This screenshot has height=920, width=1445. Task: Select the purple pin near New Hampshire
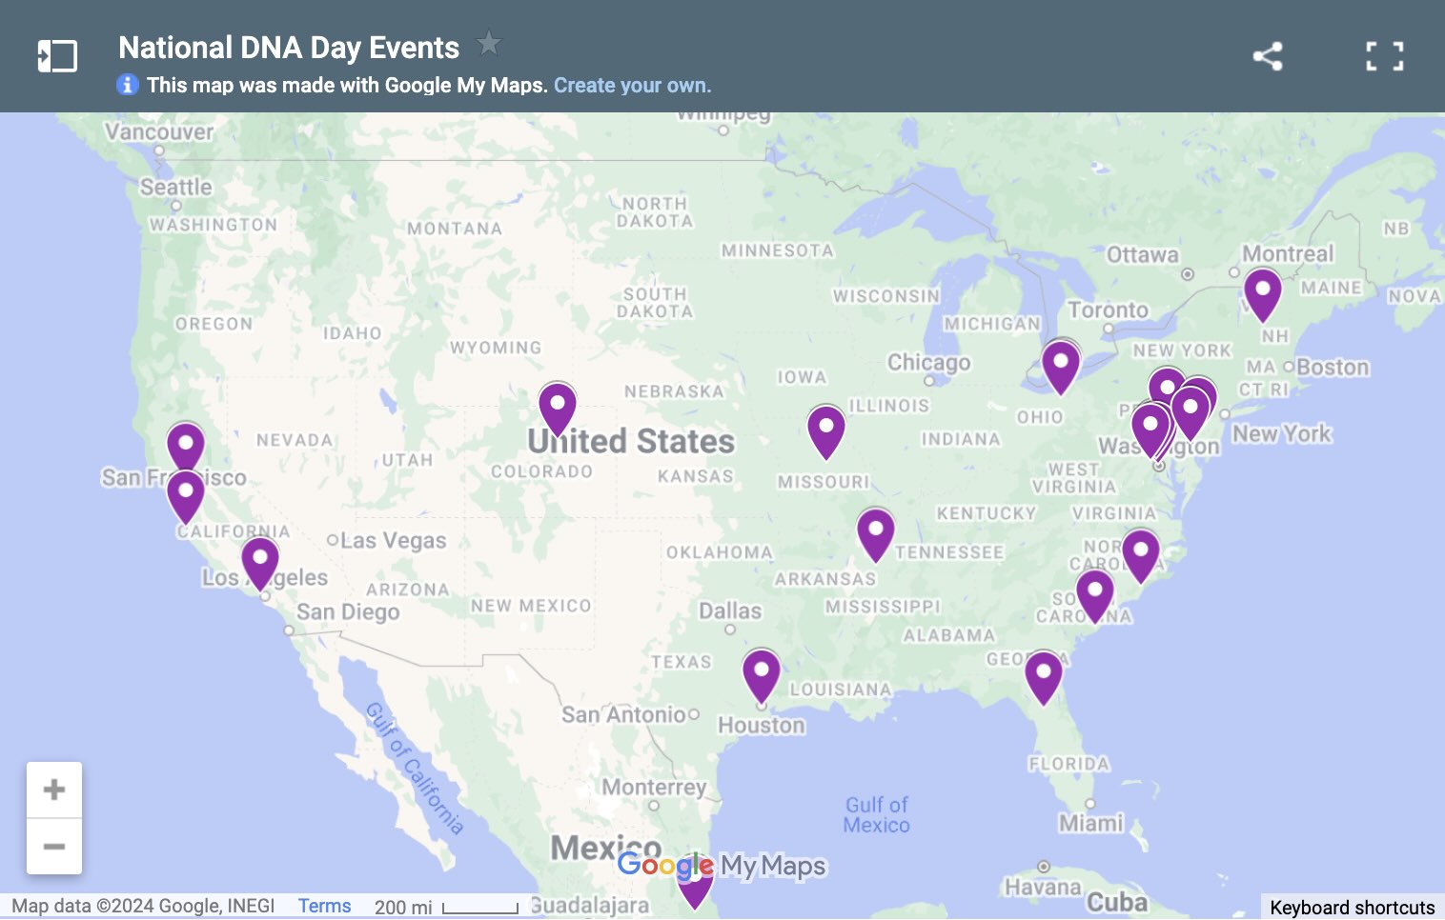pyautogui.click(x=1263, y=295)
